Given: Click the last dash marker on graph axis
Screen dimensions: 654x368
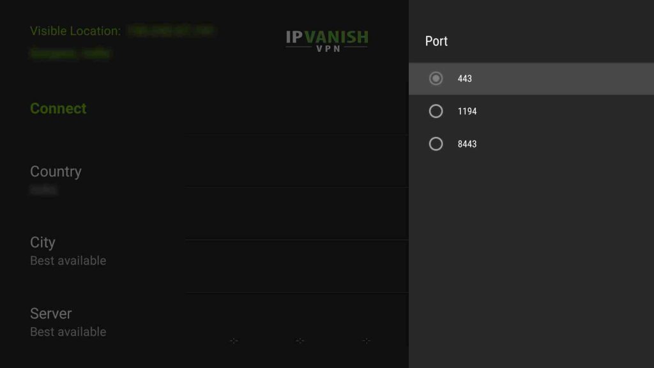Looking at the screenshot, I should 366,341.
